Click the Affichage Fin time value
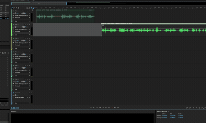206x123 pixels. (173, 118)
